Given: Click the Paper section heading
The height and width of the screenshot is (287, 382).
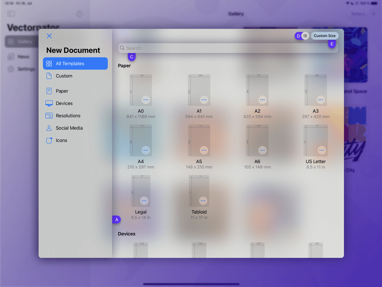Looking at the screenshot, I should tap(124, 66).
